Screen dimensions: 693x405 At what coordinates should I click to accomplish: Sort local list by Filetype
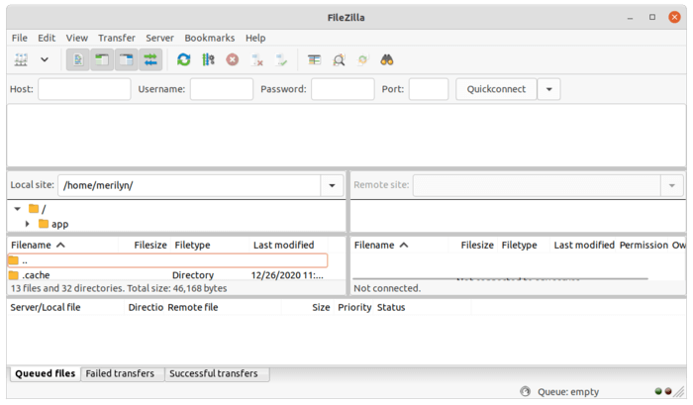[x=210, y=245]
